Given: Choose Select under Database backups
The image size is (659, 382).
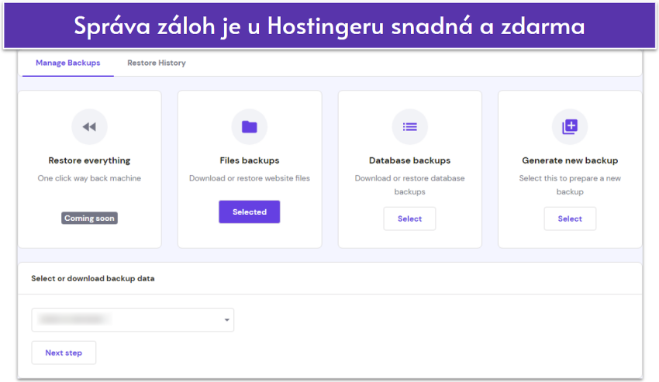Looking at the screenshot, I should point(410,219).
